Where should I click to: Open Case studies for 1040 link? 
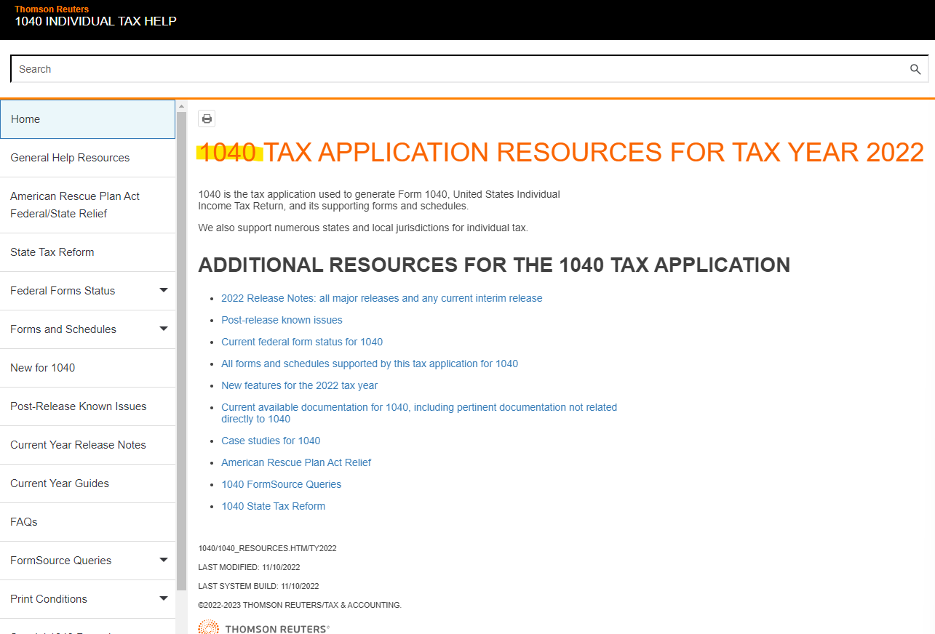click(271, 441)
